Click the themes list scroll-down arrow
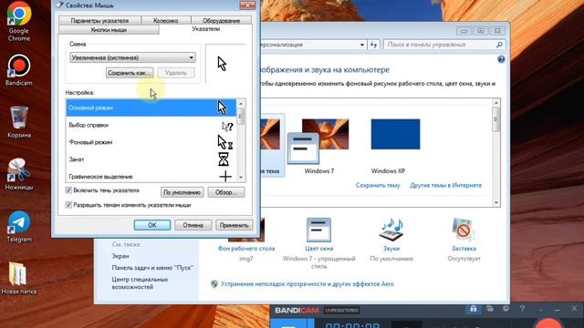 495,202
